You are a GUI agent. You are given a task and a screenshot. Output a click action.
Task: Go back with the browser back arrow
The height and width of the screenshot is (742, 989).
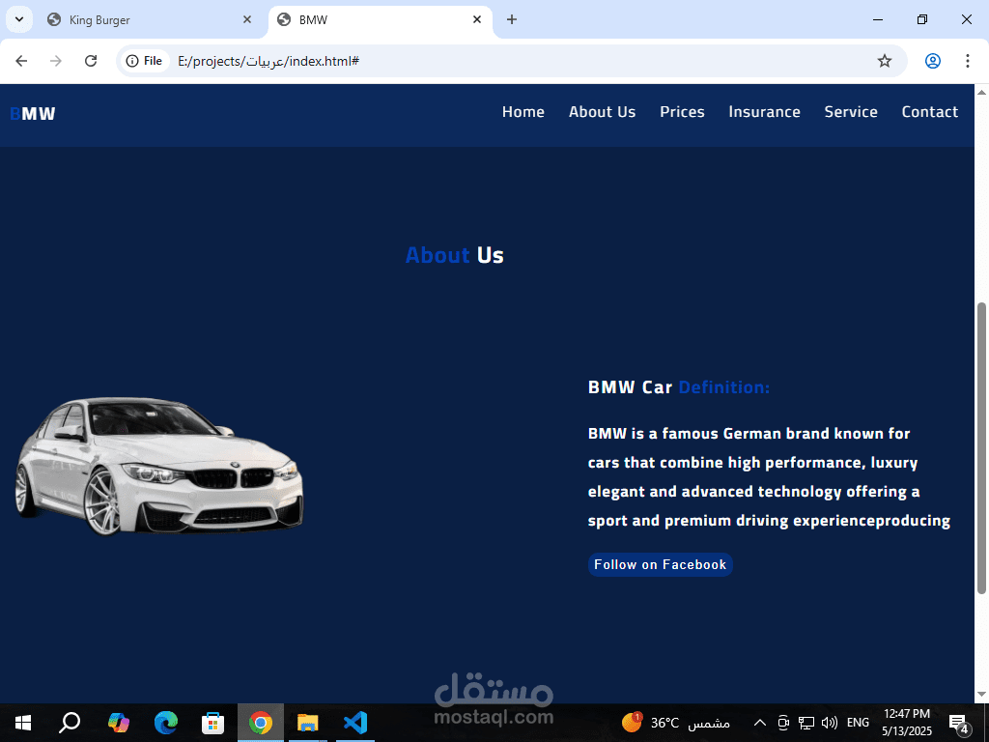tap(21, 61)
